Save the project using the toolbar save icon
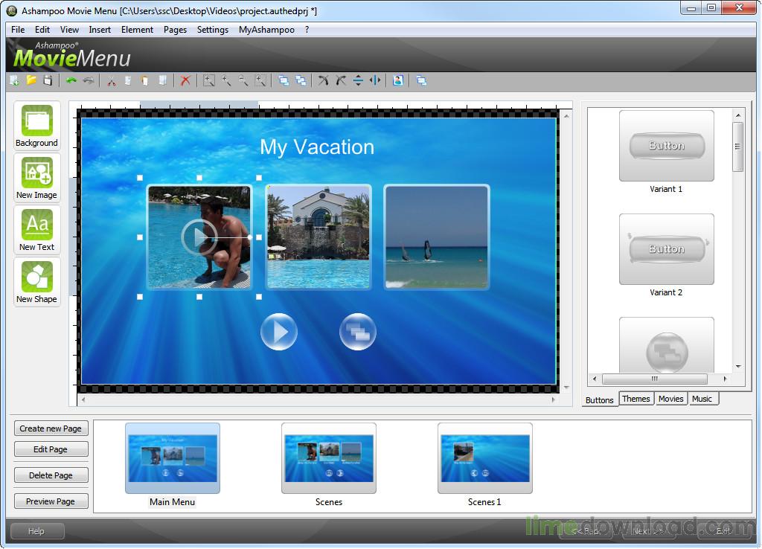The image size is (762, 549). pyautogui.click(x=48, y=80)
